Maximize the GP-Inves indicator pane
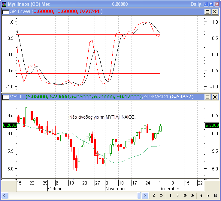 coord(207,11)
